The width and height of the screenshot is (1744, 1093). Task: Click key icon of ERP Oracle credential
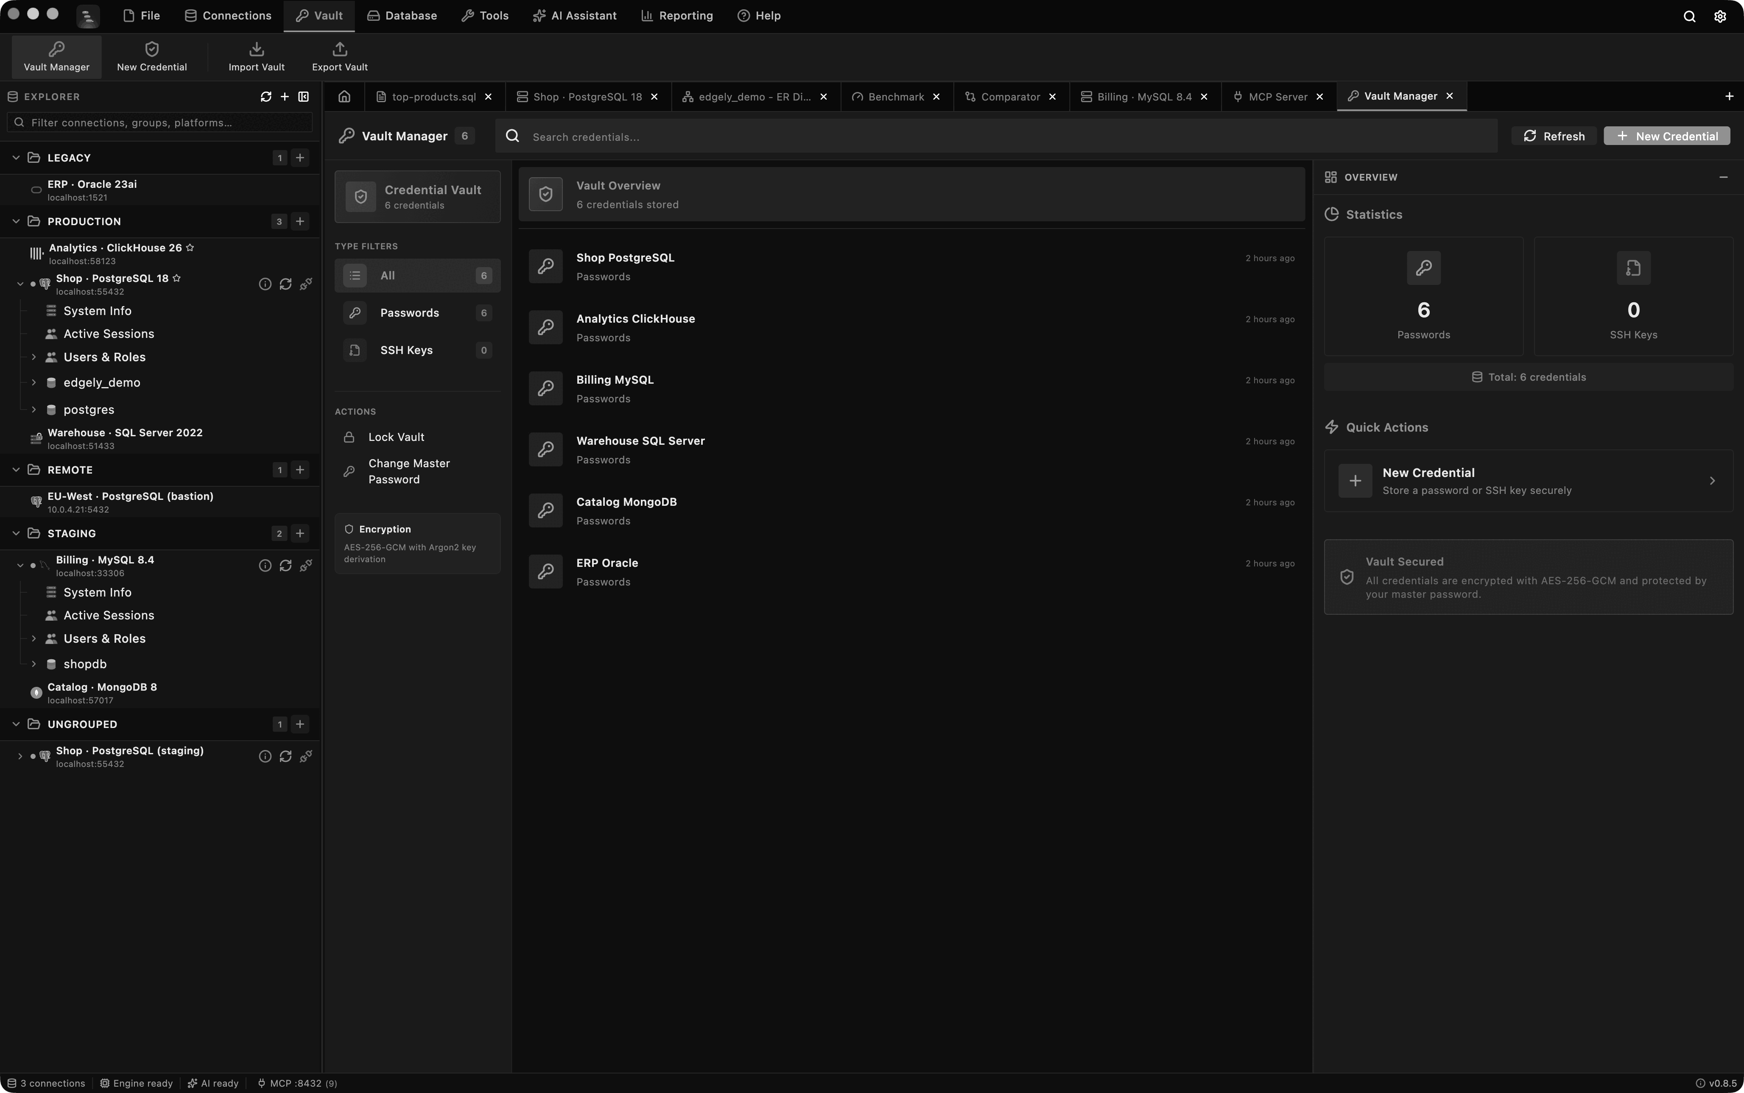(546, 571)
